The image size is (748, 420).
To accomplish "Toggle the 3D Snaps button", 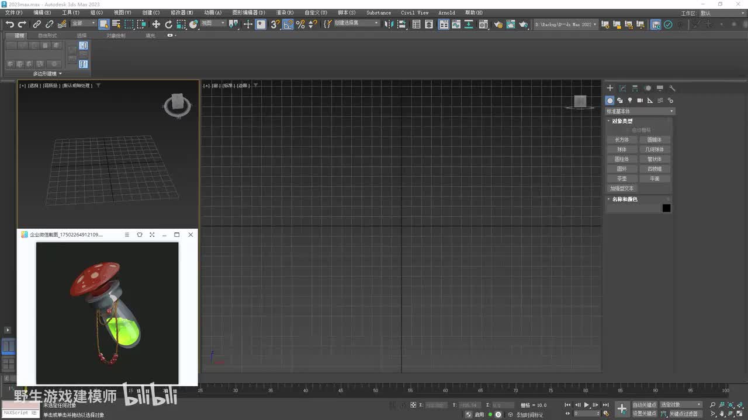I will [275, 24].
